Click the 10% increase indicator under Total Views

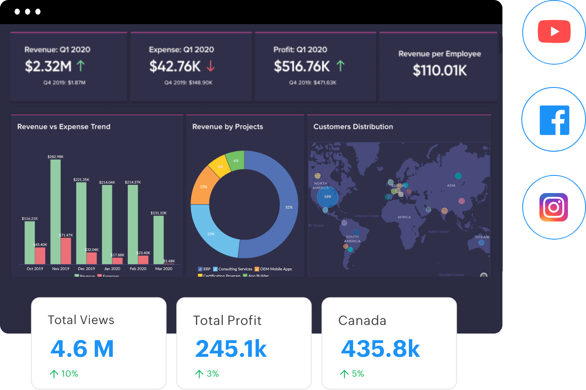point(64,374)
